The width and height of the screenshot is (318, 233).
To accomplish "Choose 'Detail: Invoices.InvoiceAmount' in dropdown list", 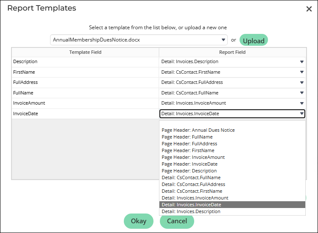I will [232, 198].
